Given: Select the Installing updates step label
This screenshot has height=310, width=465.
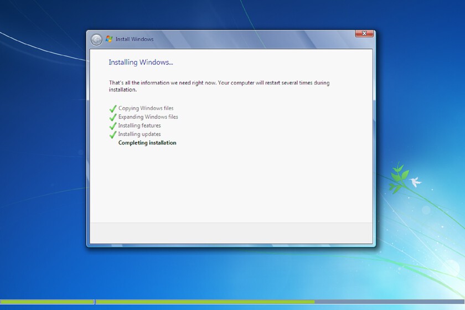Looking at the screenshot, I should point(139,134).
